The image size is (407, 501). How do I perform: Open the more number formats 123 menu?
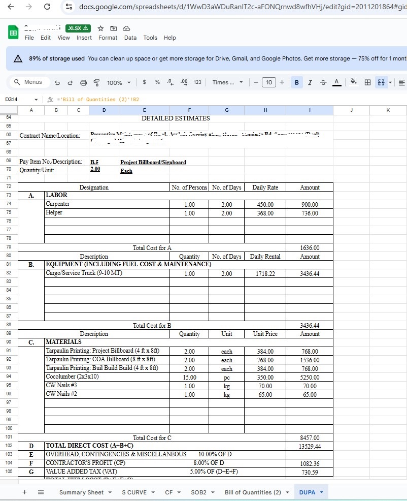[197, 82]
